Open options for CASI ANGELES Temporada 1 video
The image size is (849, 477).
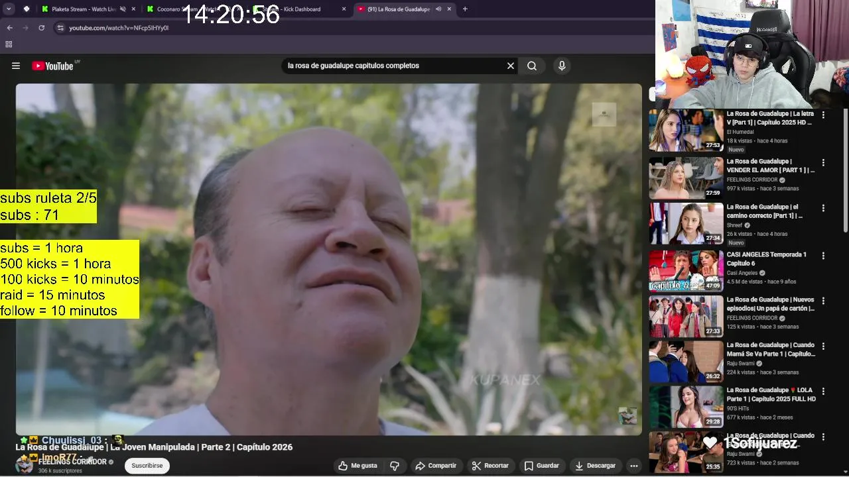click(x=823, y=255)
